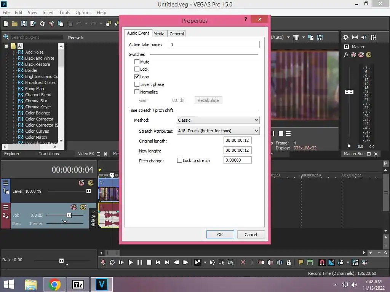Open the Insert menu
This screenshot has width=390, height=292.
coord(48,13)
